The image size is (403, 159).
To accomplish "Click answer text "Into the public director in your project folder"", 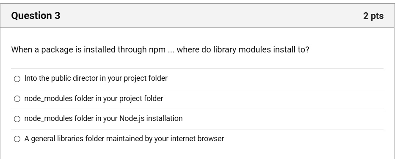I will [96, 78].
